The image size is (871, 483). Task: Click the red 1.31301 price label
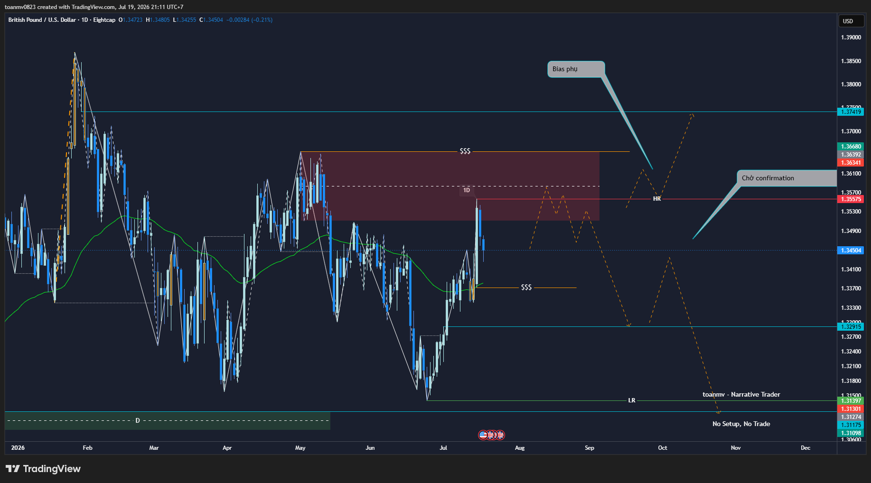coord(851,409)
